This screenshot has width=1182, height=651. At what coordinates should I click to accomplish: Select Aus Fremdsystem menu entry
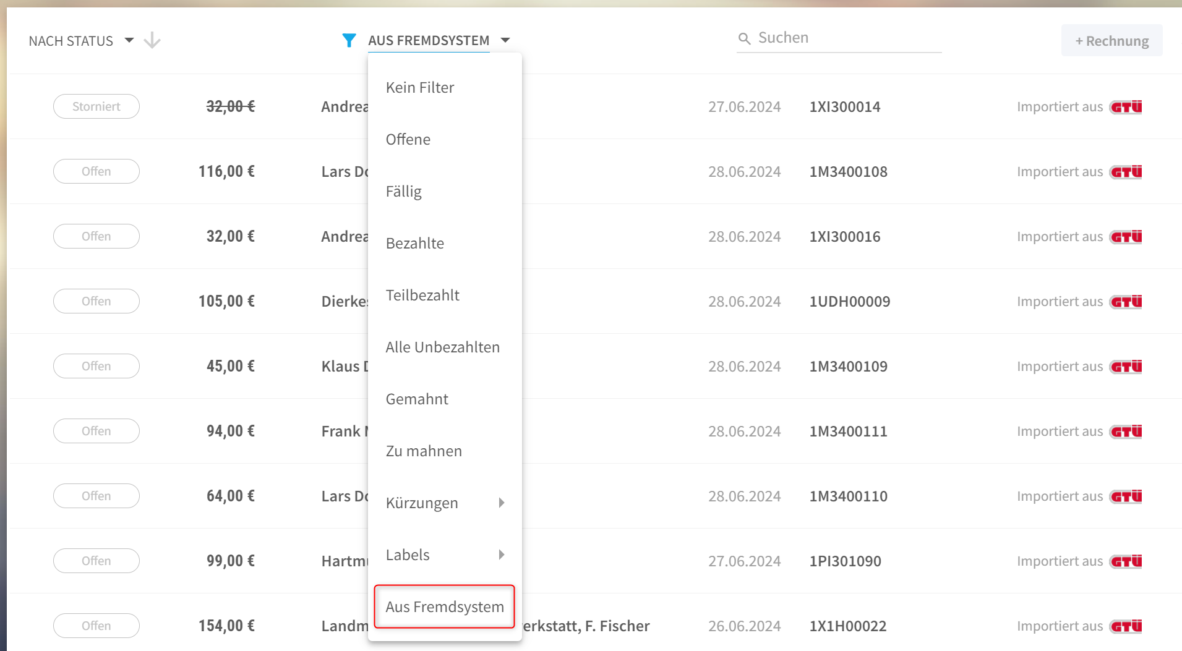pos(445,606)
